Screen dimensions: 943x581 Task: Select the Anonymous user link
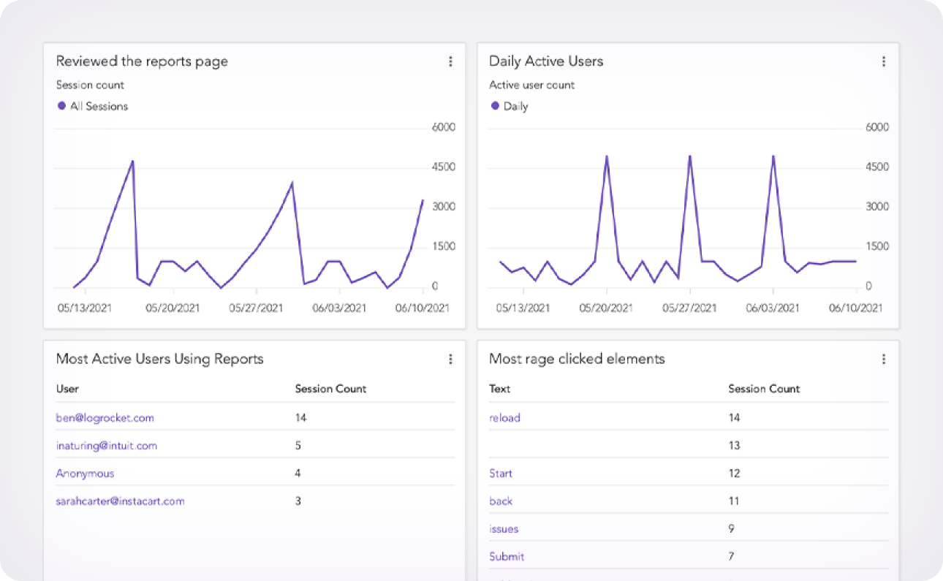[x=85, y=474]
